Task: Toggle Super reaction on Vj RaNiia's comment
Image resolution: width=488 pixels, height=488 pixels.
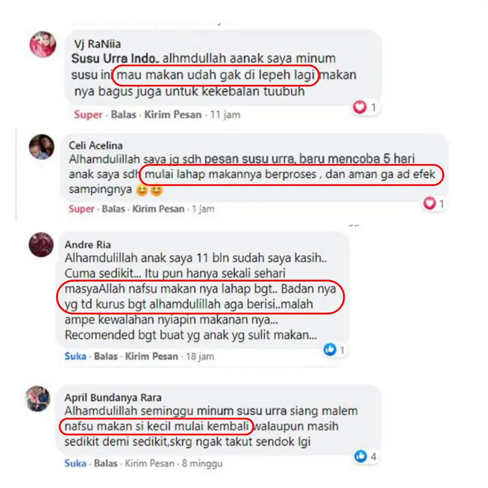Action: [x=88, y=114]
